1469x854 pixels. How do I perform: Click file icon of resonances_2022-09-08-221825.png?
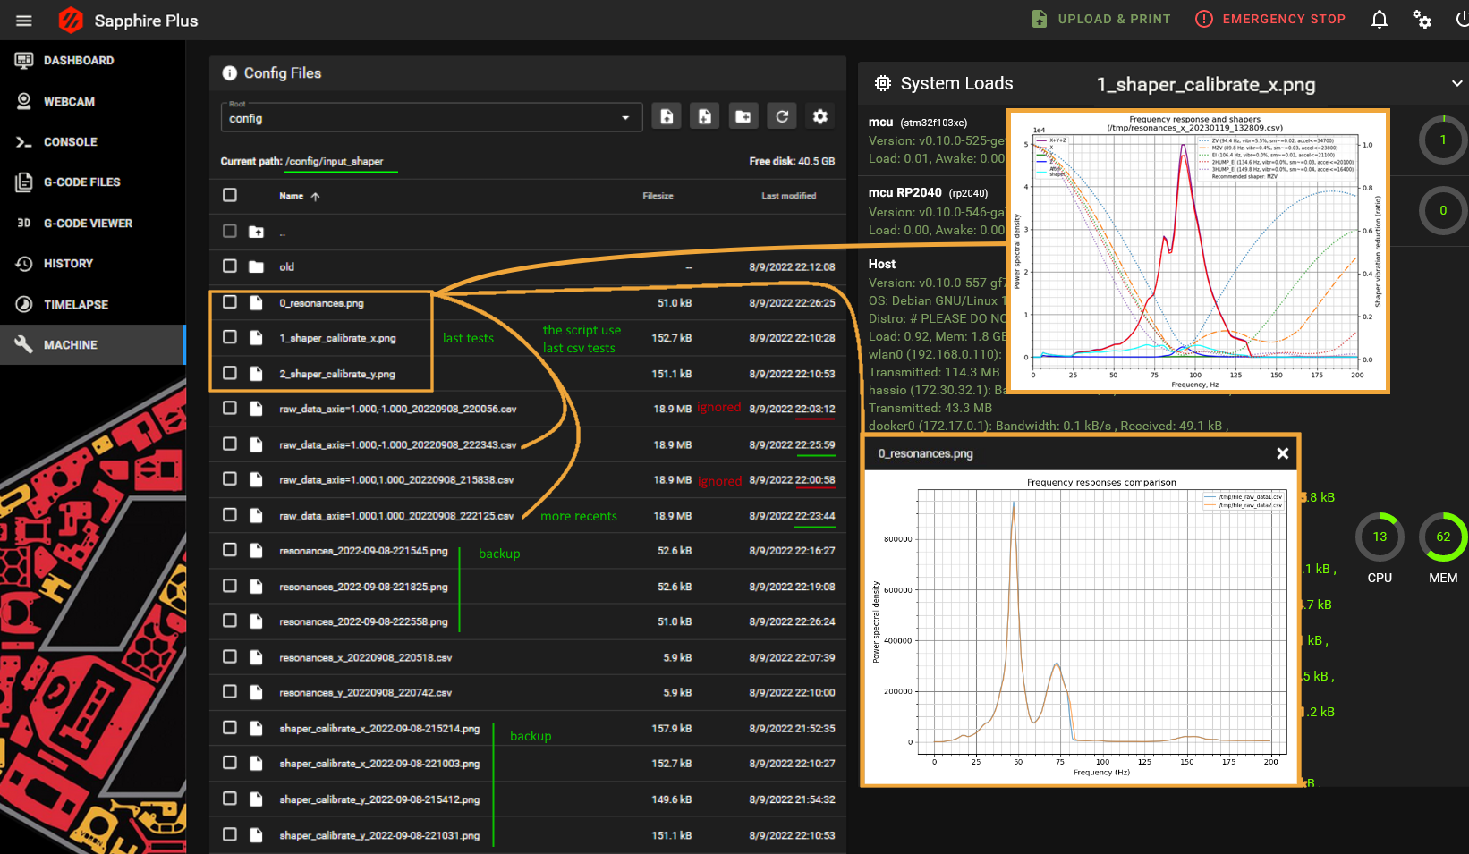[256, 586]
